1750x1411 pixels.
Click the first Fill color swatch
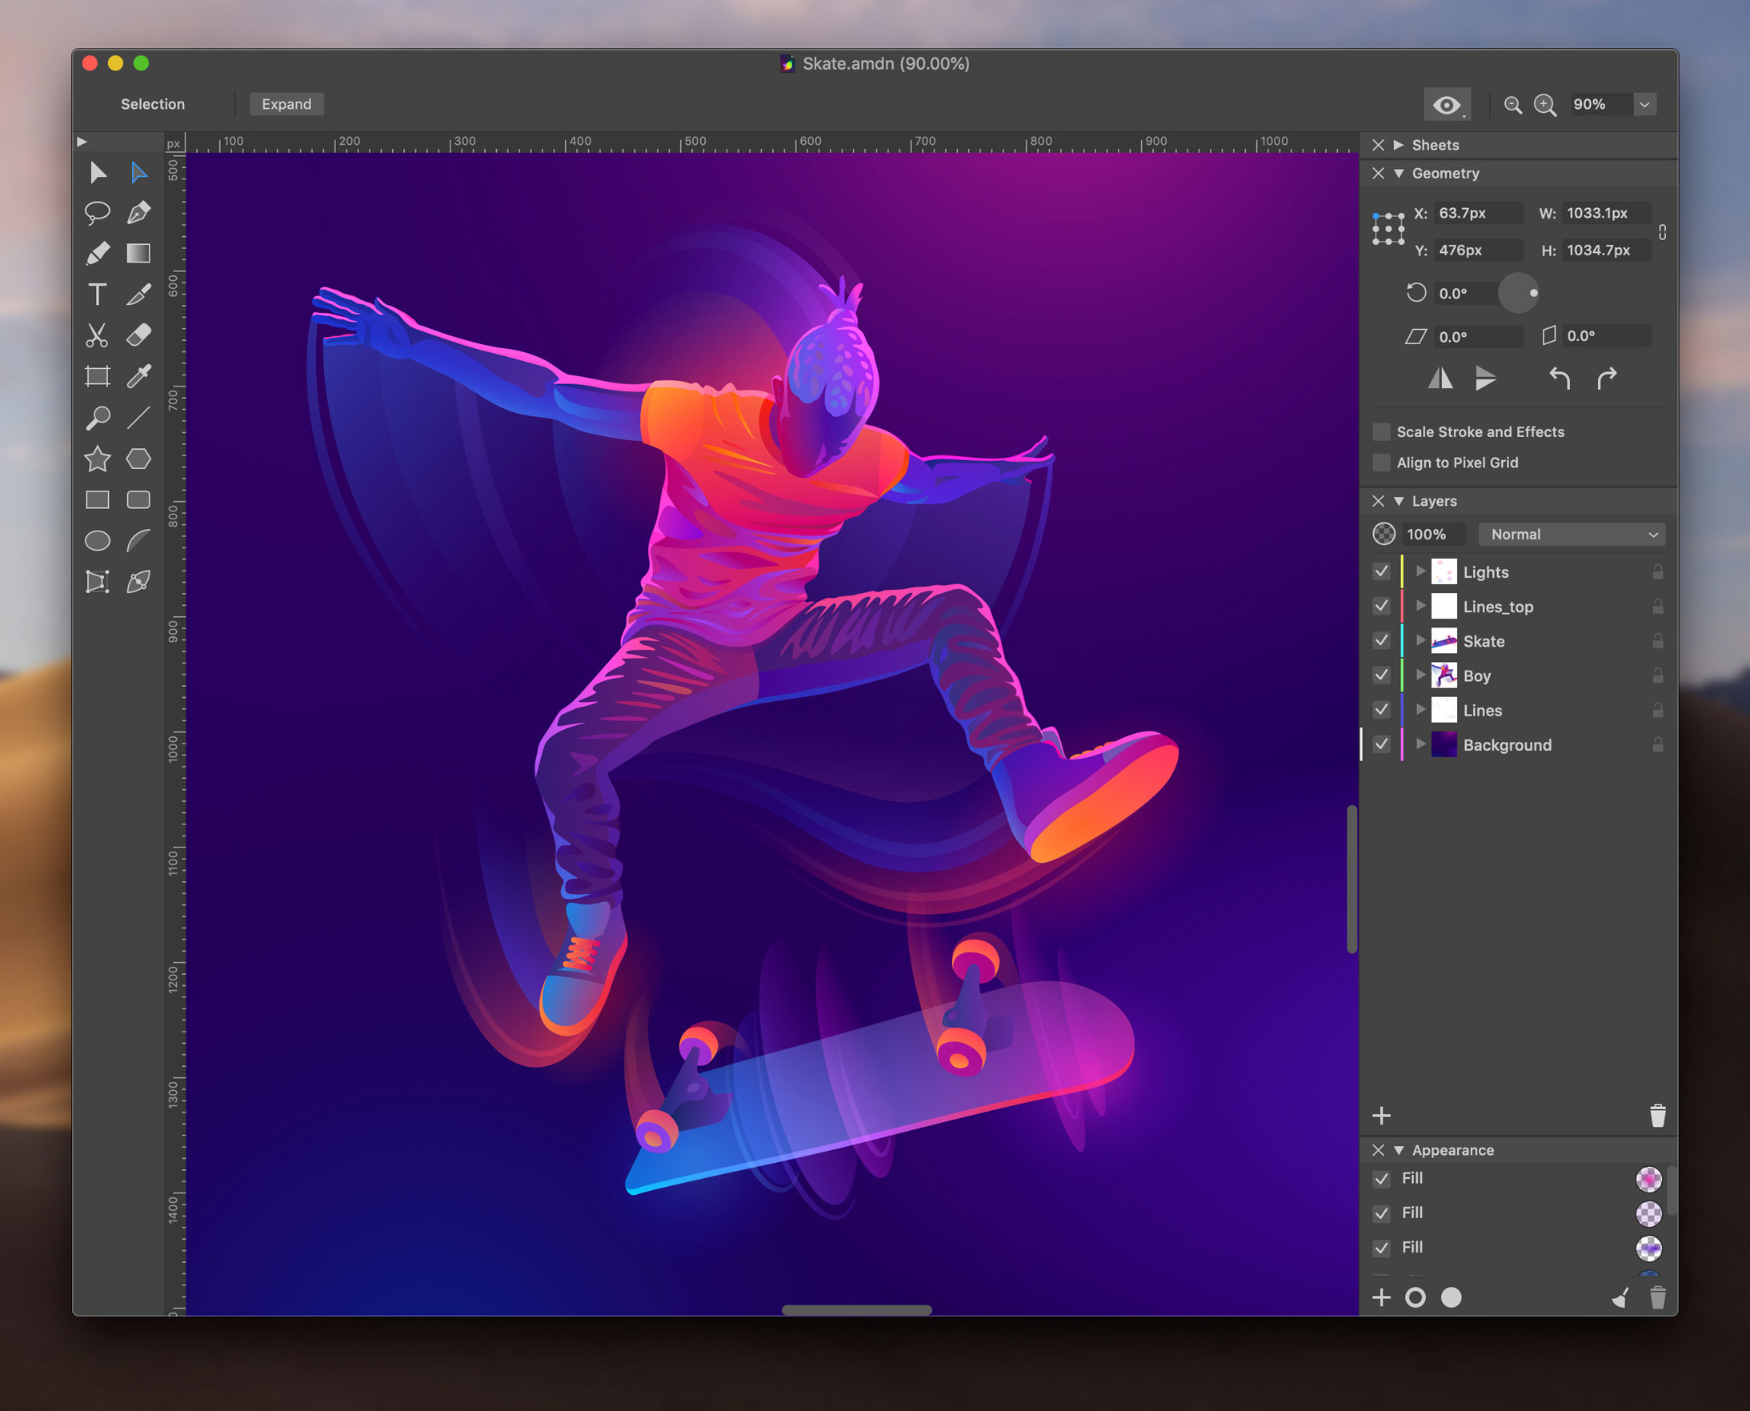[x=1648, y=1179]
